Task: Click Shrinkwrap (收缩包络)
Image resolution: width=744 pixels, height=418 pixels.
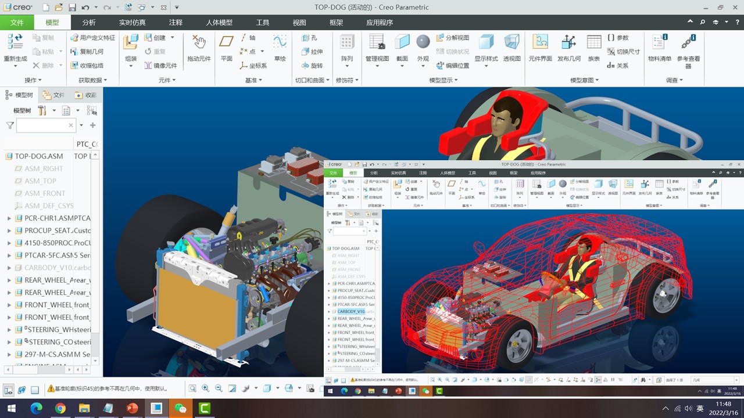Action: coord(87,66)
